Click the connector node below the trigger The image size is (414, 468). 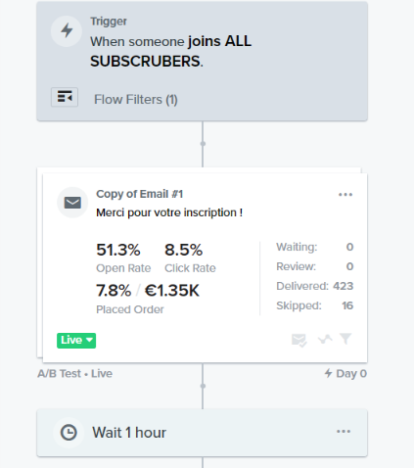tap(203, 144)
